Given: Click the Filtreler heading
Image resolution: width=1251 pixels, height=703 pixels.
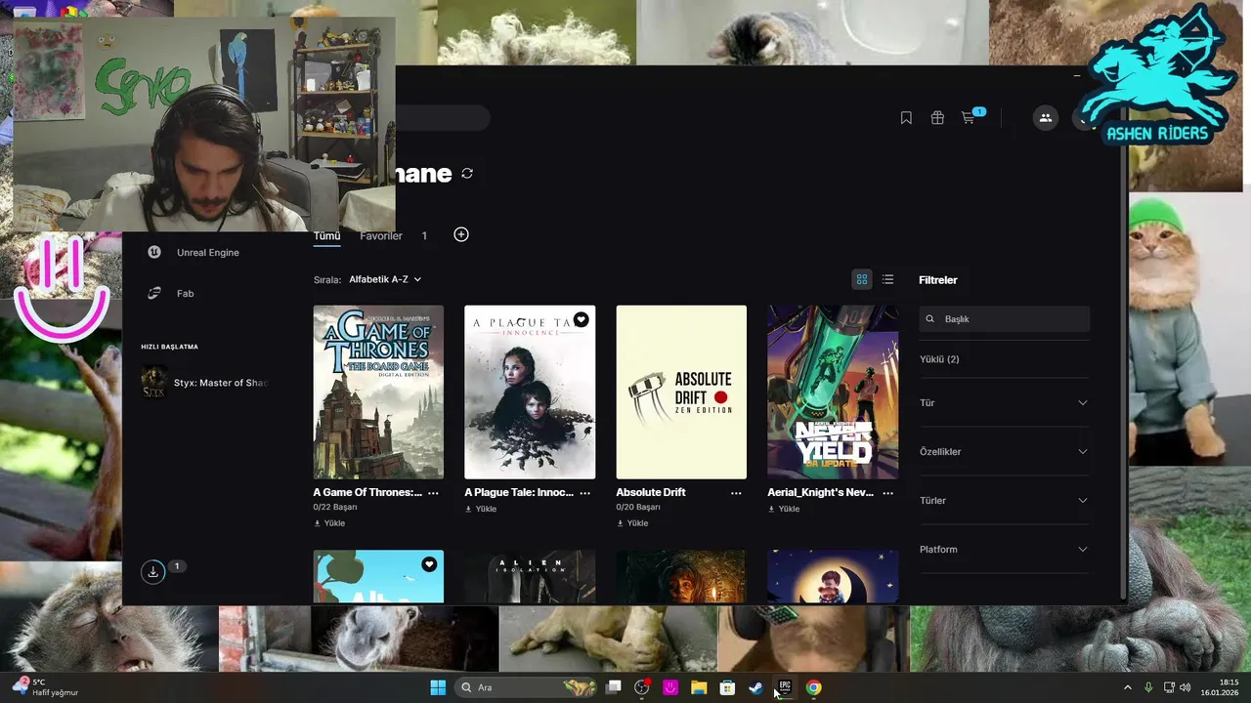Looking at the screenshot, I should (938, 280).
